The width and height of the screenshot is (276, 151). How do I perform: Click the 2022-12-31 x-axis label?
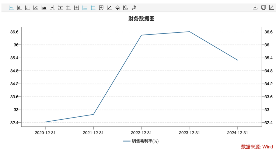(141, 133)
